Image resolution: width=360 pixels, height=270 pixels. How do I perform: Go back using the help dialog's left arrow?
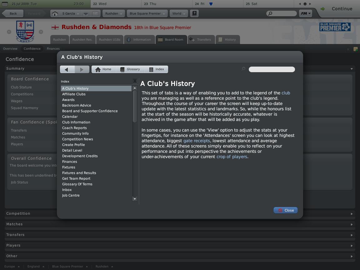[67, 69]
